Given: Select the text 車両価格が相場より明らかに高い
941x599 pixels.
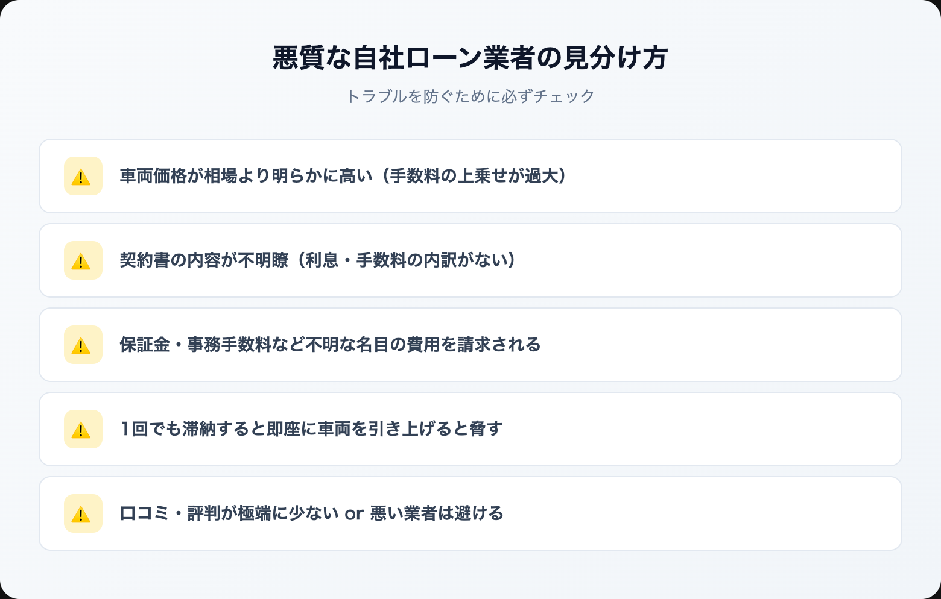Looking at the screenshot, I should (x=246, y=176).
